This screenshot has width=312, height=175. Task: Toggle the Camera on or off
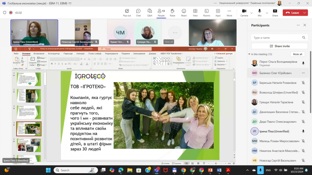244,12
